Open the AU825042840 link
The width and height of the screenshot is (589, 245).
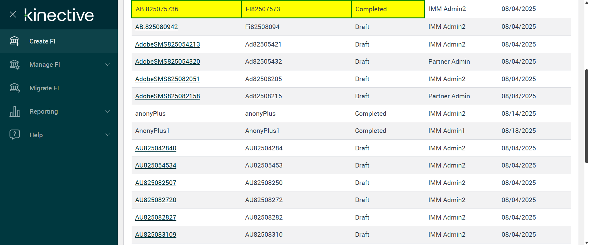click(x=156, y=148)
